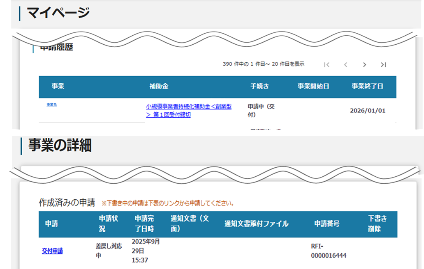Screen dimensions: 424x269
Task: Go to the previous page of application history
Action: [345, 64]
